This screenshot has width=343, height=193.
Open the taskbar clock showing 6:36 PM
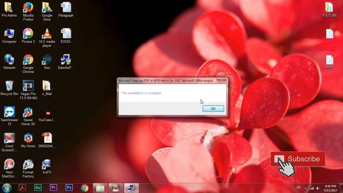pyautogui.click(x=330, y=188)
